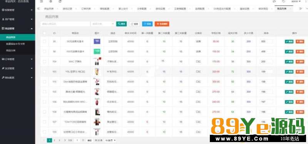Toggle the select-all checkbox in table header

coord(44,33)
